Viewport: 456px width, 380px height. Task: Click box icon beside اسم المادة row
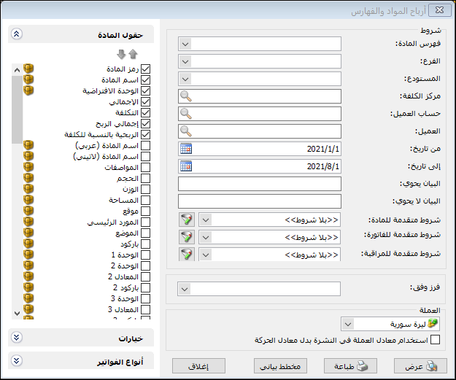[28, 80]
